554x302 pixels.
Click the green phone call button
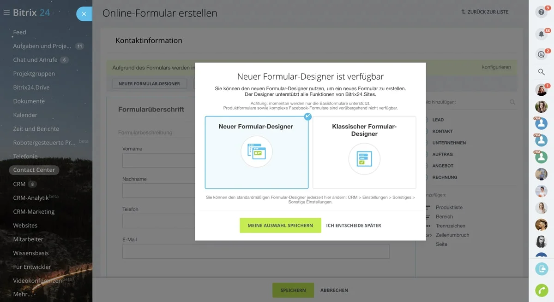541,290
